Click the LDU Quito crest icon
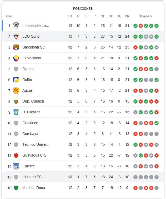166x199 pixels. (x=16, y=36)
